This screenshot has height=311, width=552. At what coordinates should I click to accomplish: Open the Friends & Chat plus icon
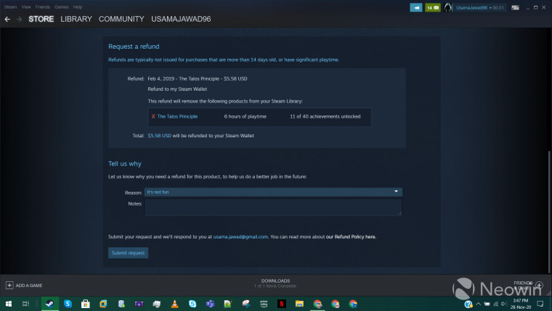coord(539,285)
